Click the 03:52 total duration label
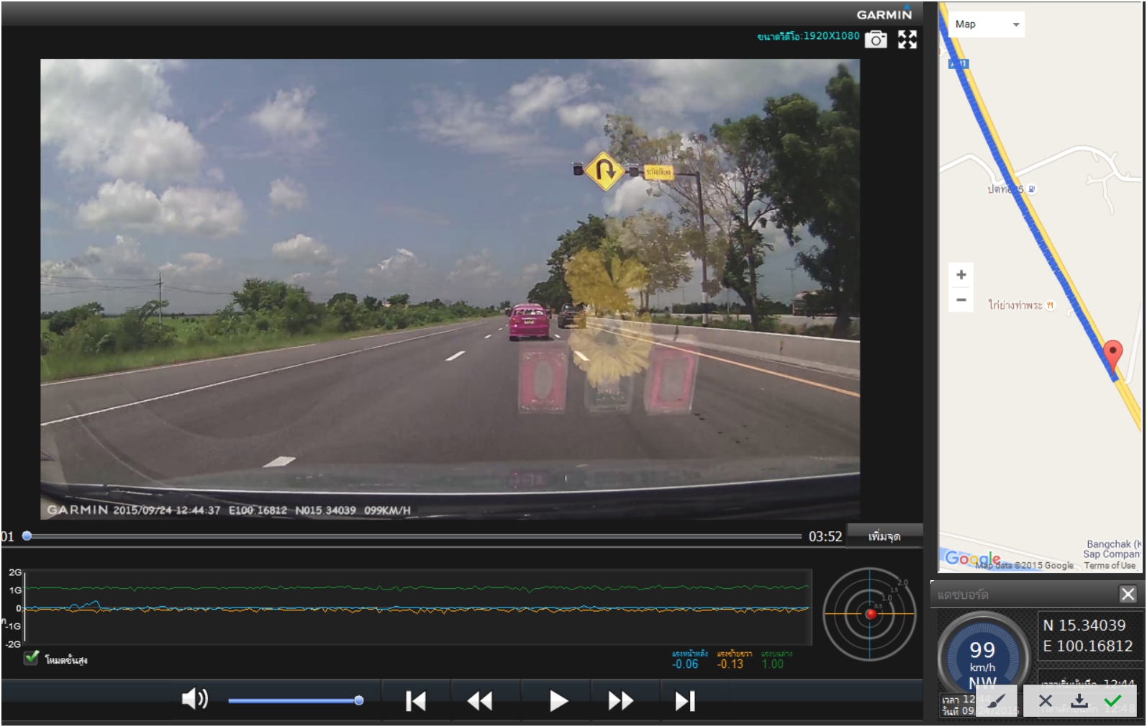The image size is (1147, 727). click(825, 536)
